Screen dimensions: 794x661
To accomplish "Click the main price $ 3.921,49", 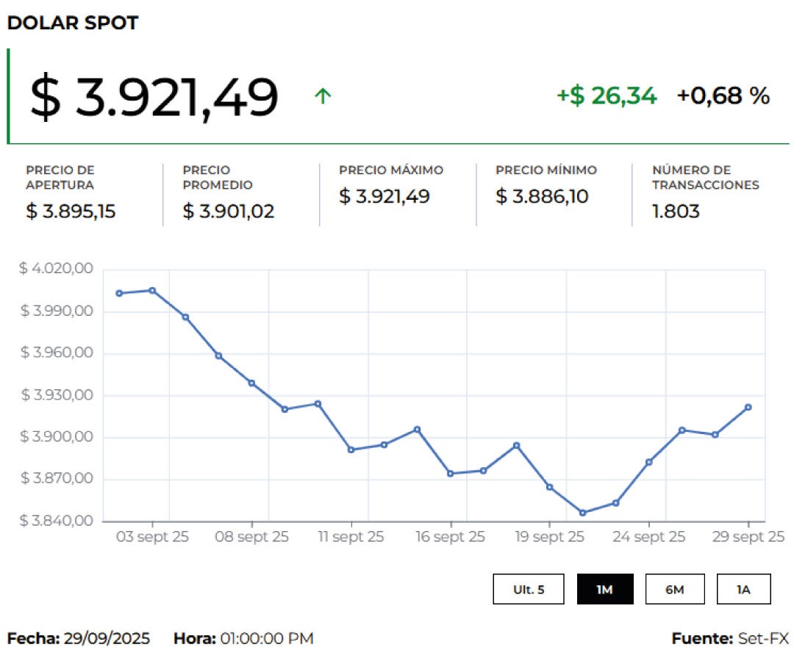I will click(x=154, y=97).
